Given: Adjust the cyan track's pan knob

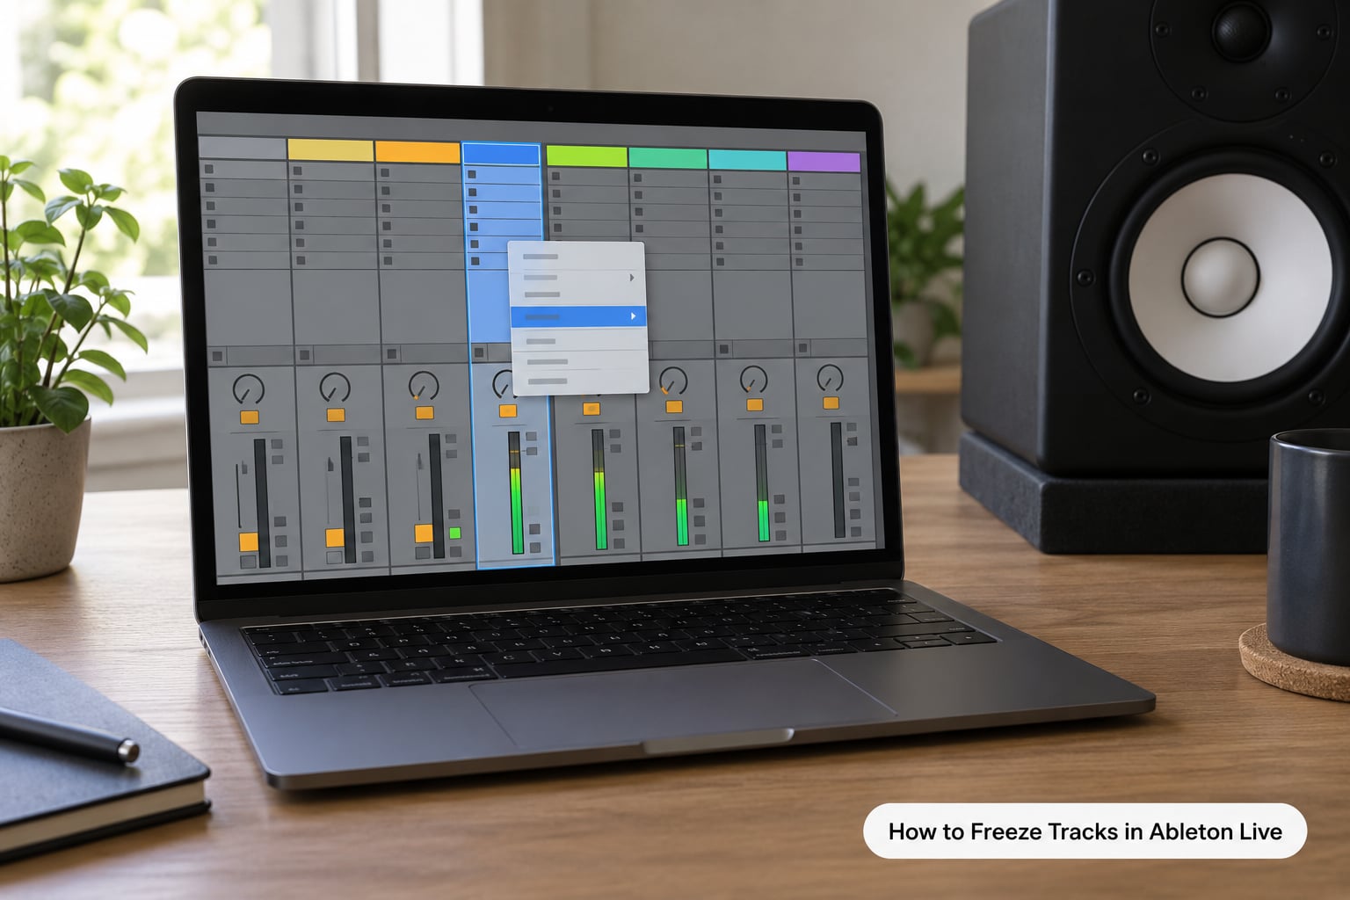Looking at the screenshot, I should (753, 379).
